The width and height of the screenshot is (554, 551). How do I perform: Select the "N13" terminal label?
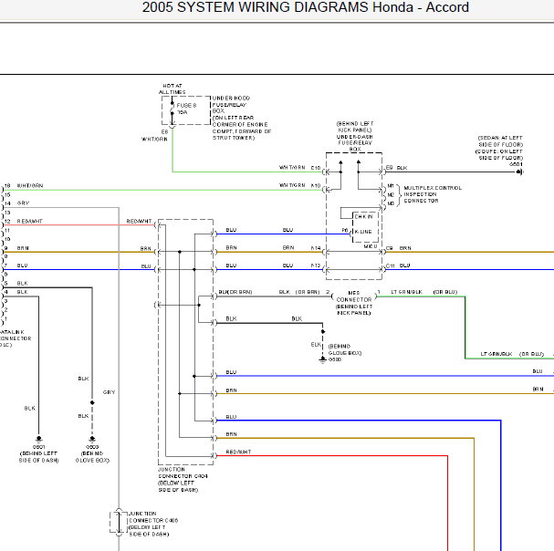point(316,265)
